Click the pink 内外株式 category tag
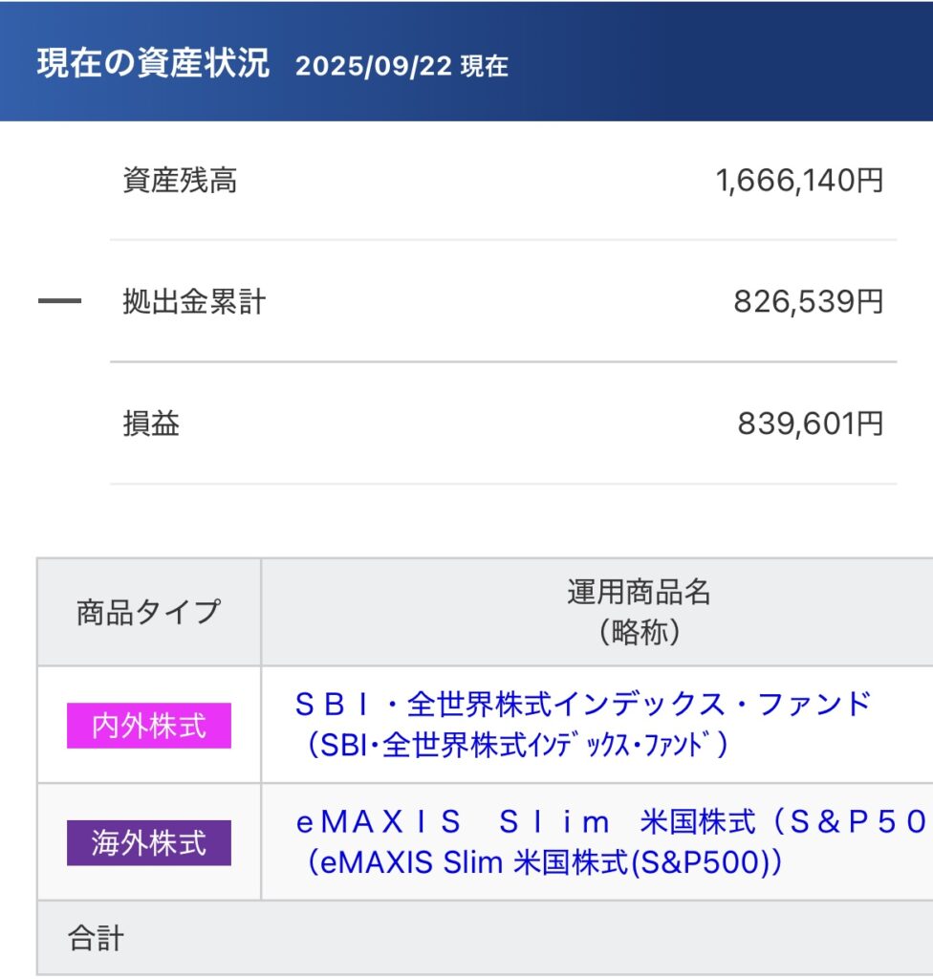933x979 pixels. coord(148,726)
